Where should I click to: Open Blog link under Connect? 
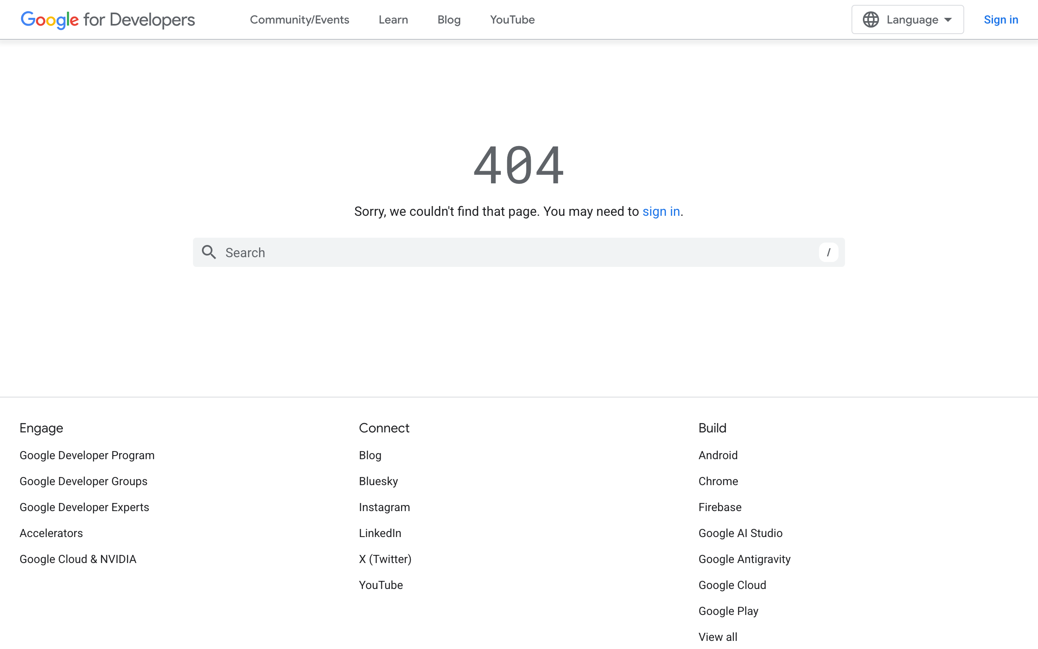pyautogui.click(x=370, y=456)
